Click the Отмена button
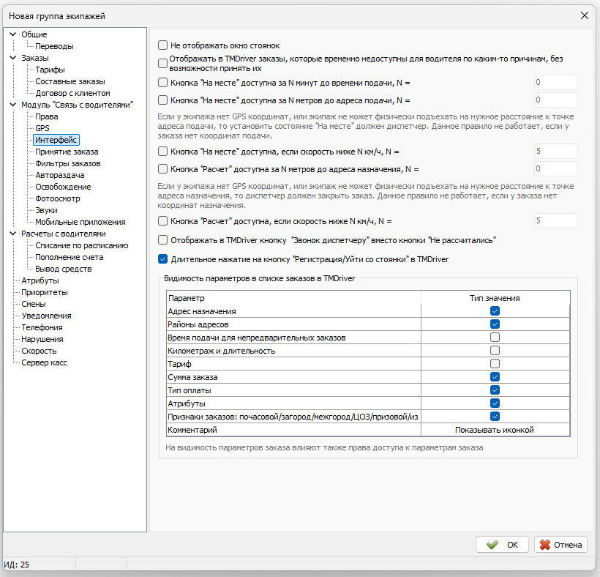Image resolution: width=600 pixels, height=577 pixels. [x=560, y=545]
